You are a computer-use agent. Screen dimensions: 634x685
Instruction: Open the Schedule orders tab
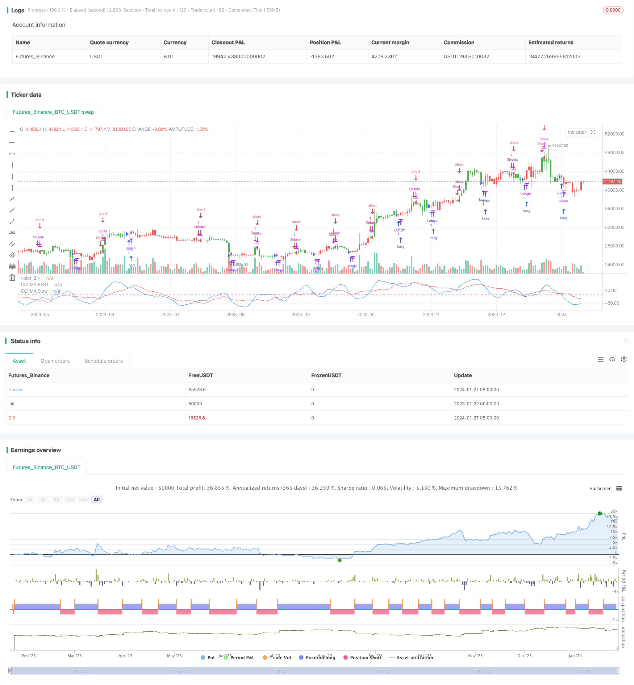click(x=104, y=361)
